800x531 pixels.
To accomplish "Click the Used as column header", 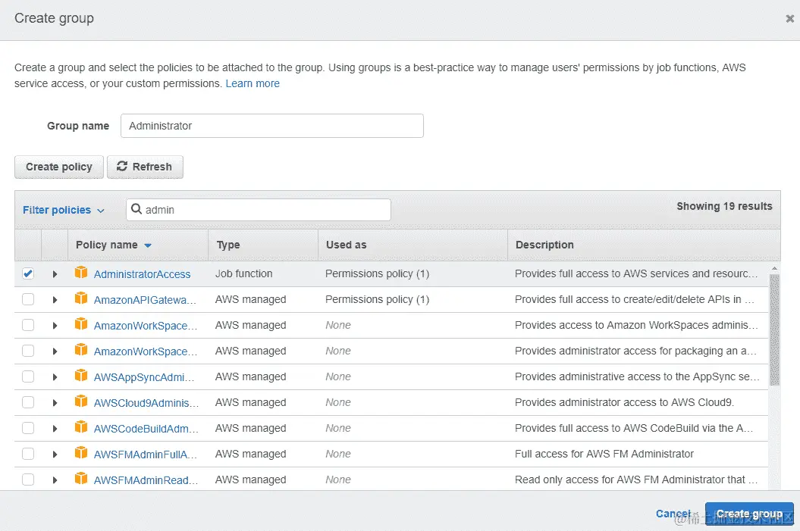I will 347,245.
